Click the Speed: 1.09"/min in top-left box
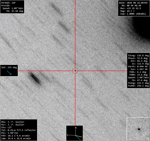 pyautogui.click(x=13, y=8)
